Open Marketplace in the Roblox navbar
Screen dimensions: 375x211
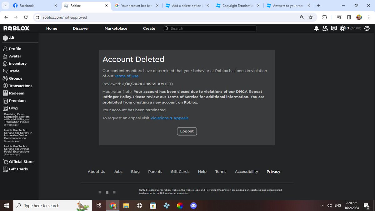pos(116,28)
